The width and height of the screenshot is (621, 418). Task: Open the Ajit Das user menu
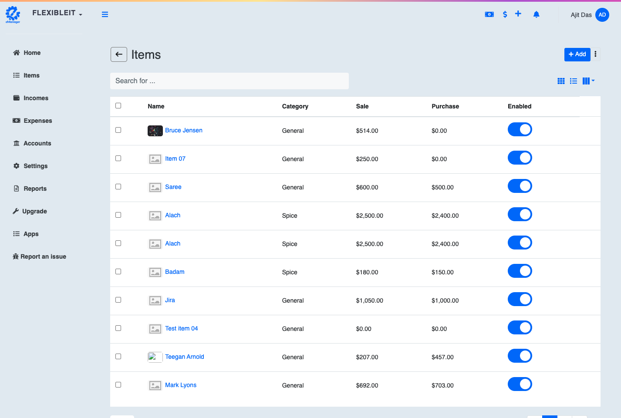(589, 15)
